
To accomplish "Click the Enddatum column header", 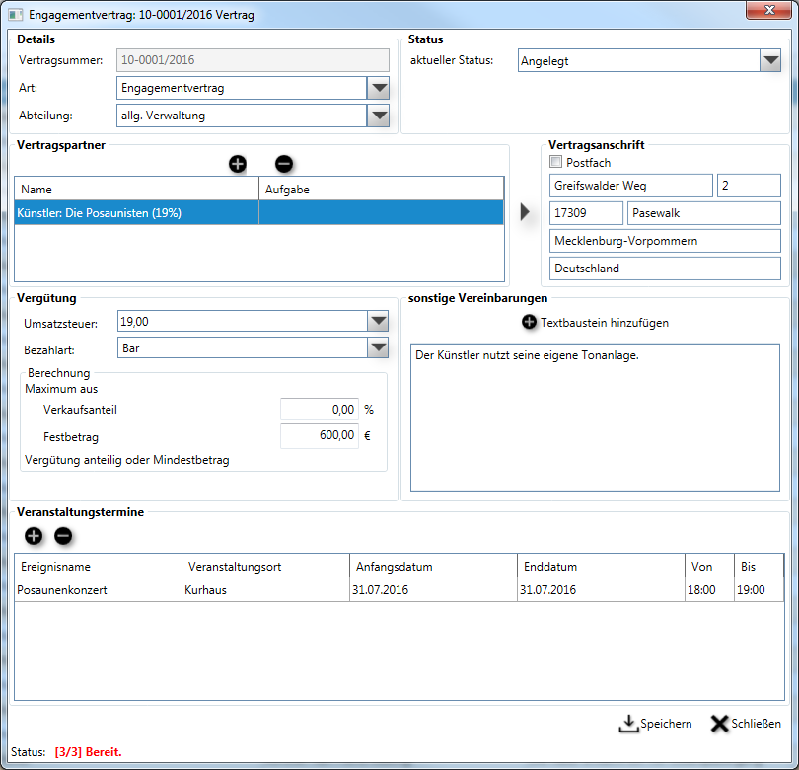I will (x=601, y=566).
